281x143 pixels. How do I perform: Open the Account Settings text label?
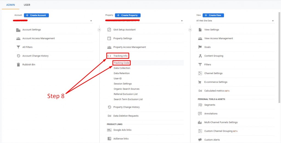(32, 30)
